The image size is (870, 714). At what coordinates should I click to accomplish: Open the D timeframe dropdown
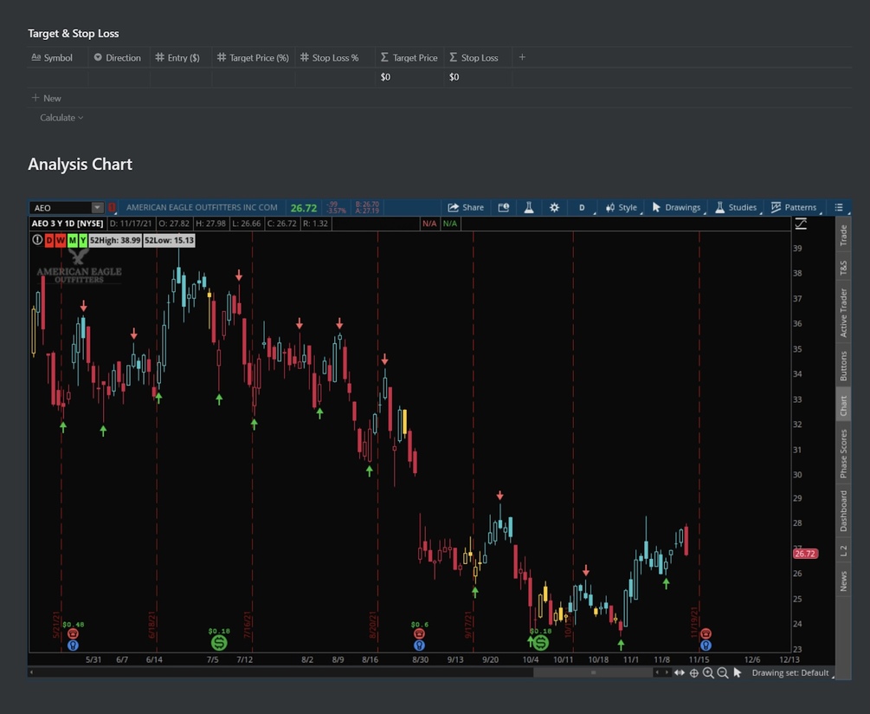pyautogui.click(x=583, y=207)
